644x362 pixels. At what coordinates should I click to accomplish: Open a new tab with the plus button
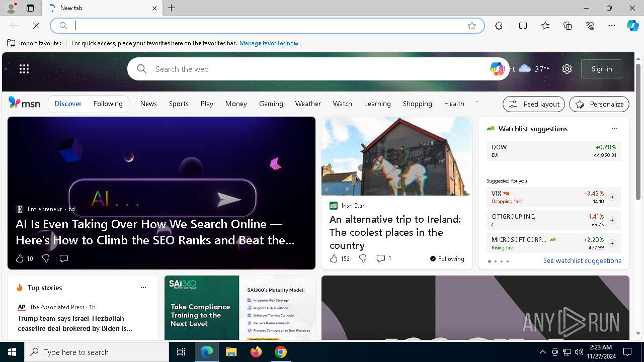click(172, 8)
